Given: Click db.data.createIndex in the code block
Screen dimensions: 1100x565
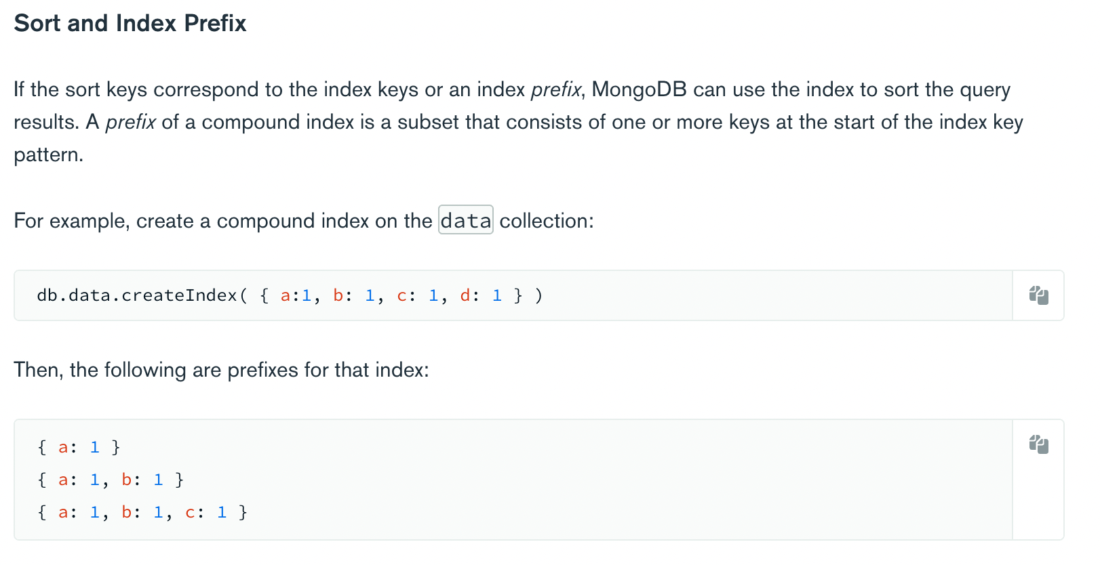Looking at the screenshot, I should coord(137,295).
